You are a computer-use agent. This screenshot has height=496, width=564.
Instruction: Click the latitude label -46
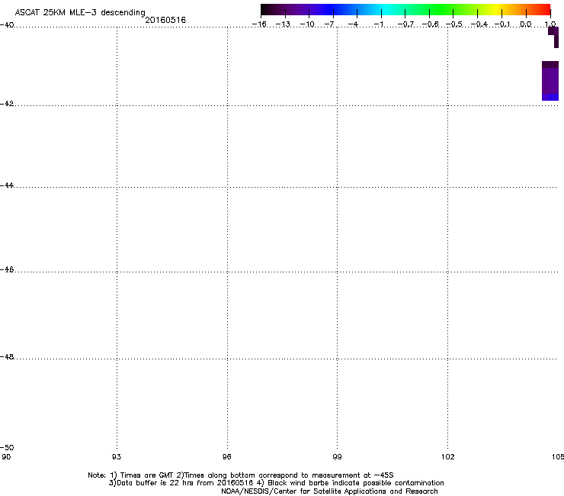[7, 270]
